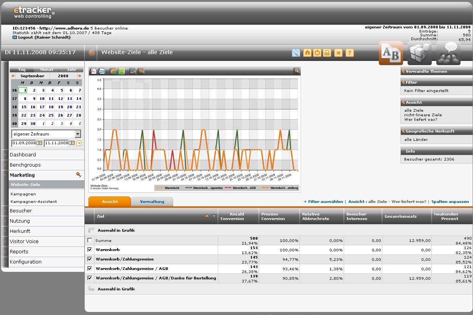473x315 pixels.
Task: Collapse the Verwandte Themen panel
Action: [x=403, y=71]
